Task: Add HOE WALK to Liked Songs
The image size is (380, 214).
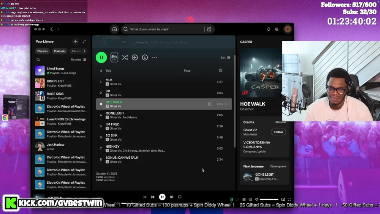Action: click(x=210, y=104)
